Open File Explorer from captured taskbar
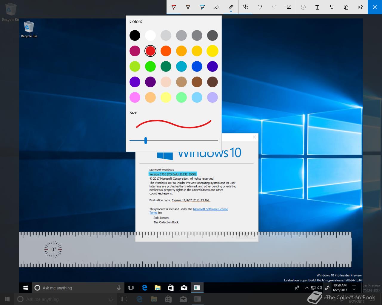The image size is (382, 305). tap(158, 288)
